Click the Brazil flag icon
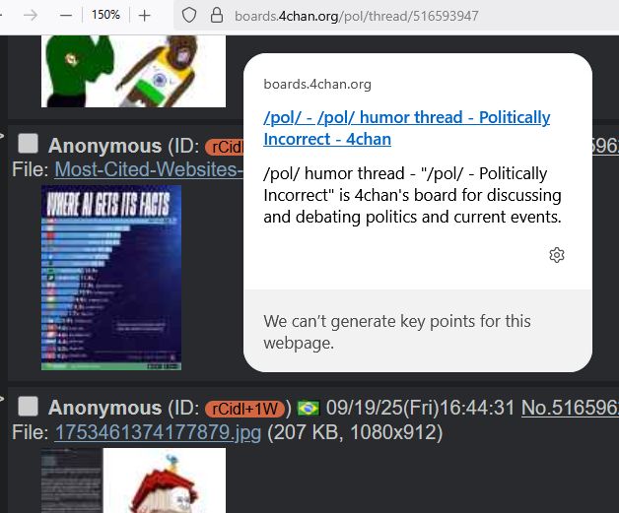Screen dimensions: 619x513 coord(309,408)
